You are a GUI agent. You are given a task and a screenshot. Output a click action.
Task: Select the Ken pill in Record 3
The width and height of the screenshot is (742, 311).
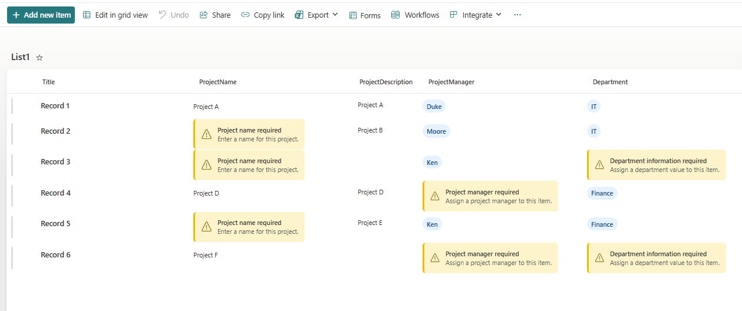click(432, 162)
